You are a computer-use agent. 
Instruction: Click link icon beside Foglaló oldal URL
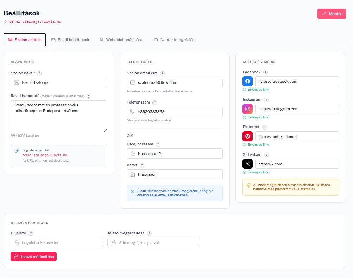click(x=17, y=151)
